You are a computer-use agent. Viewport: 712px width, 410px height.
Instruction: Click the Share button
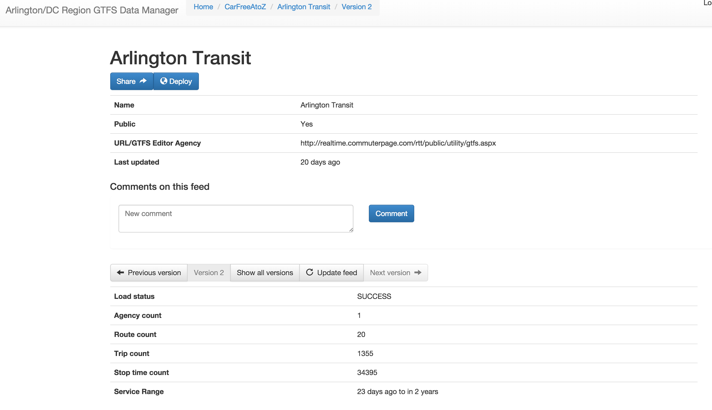[132, 81]
